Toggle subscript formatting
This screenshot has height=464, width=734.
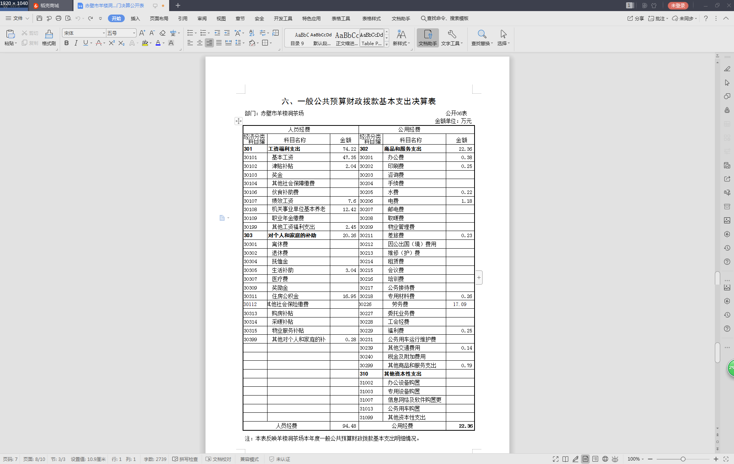pyautogui.click(x=121, y=43)
